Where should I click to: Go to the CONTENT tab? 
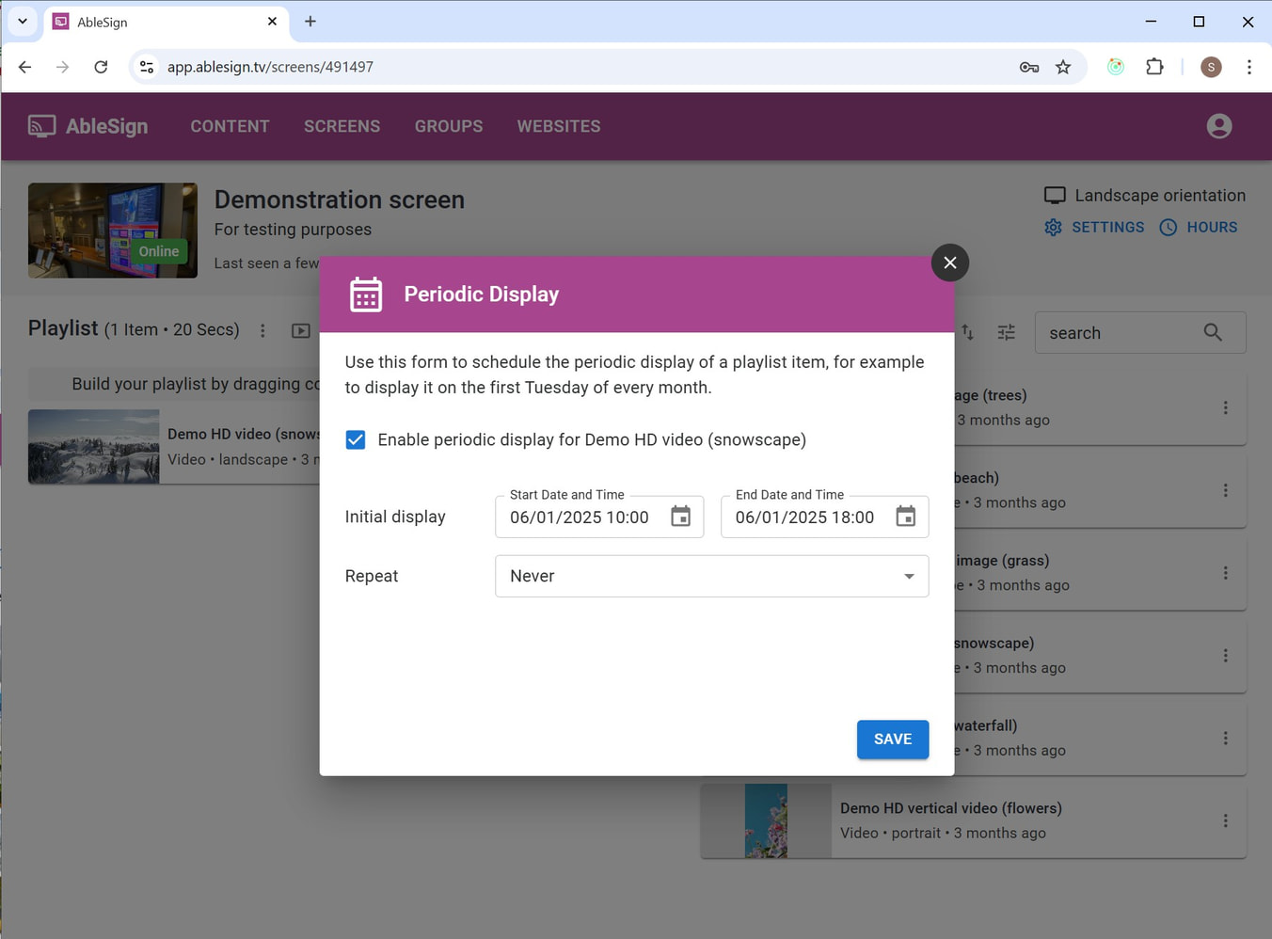pyautogui.click(x=230, y=126)
